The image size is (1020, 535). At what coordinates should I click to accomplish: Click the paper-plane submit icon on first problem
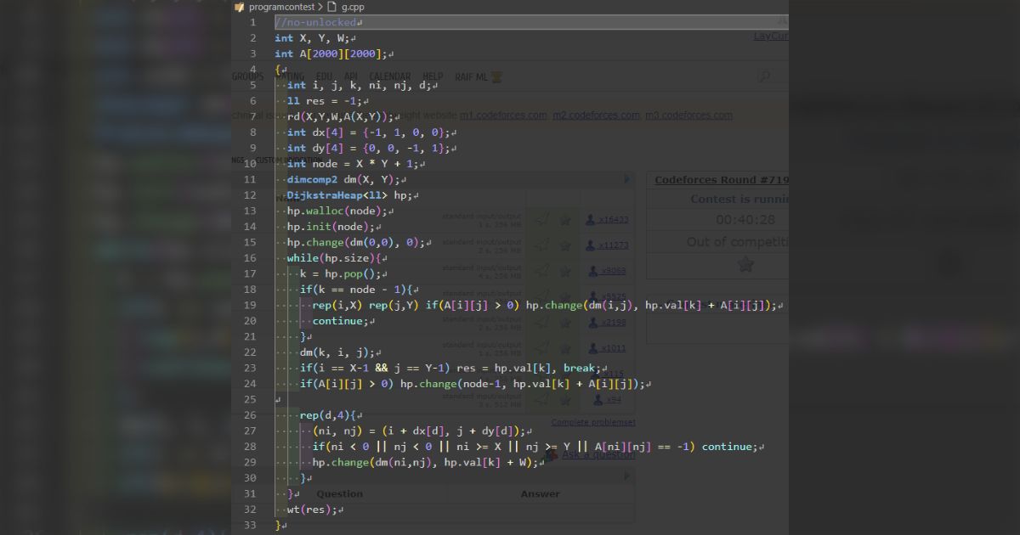[541, 218]
